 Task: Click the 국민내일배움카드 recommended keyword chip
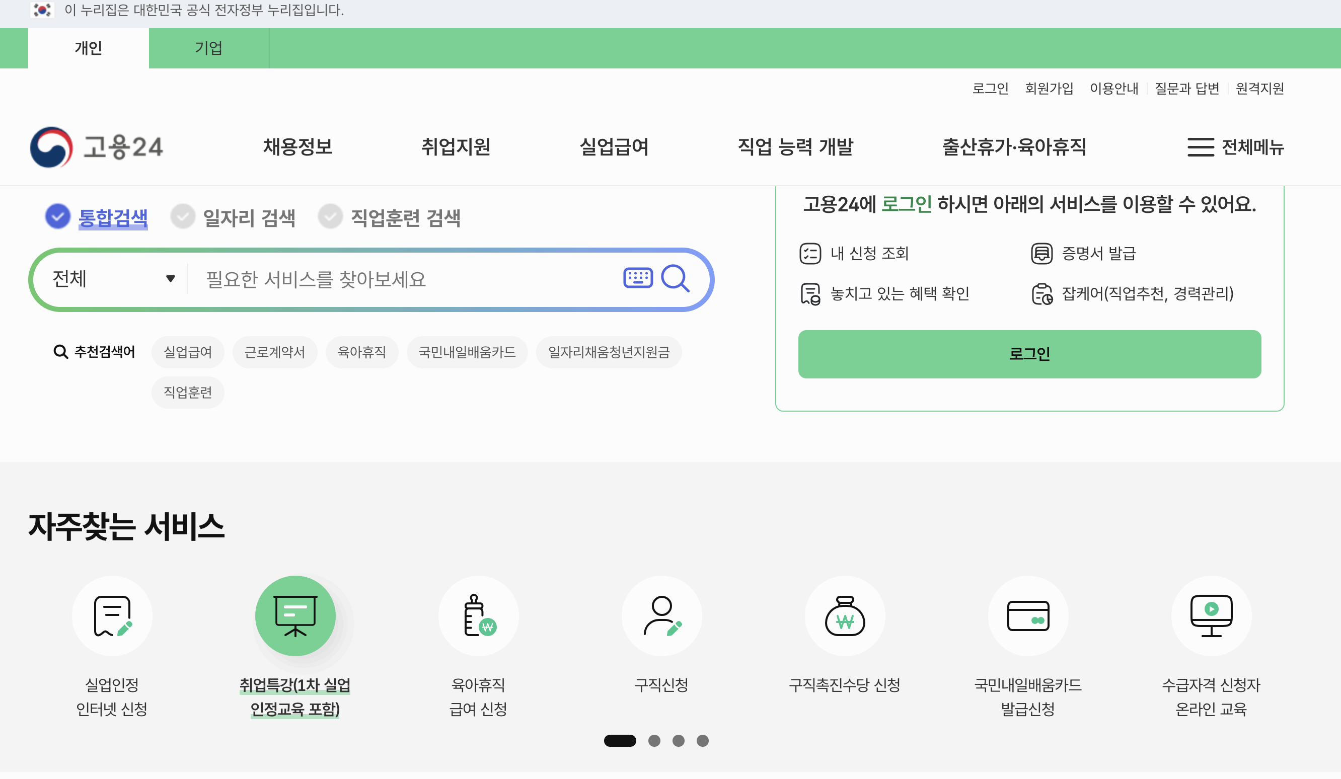[467, 352]
